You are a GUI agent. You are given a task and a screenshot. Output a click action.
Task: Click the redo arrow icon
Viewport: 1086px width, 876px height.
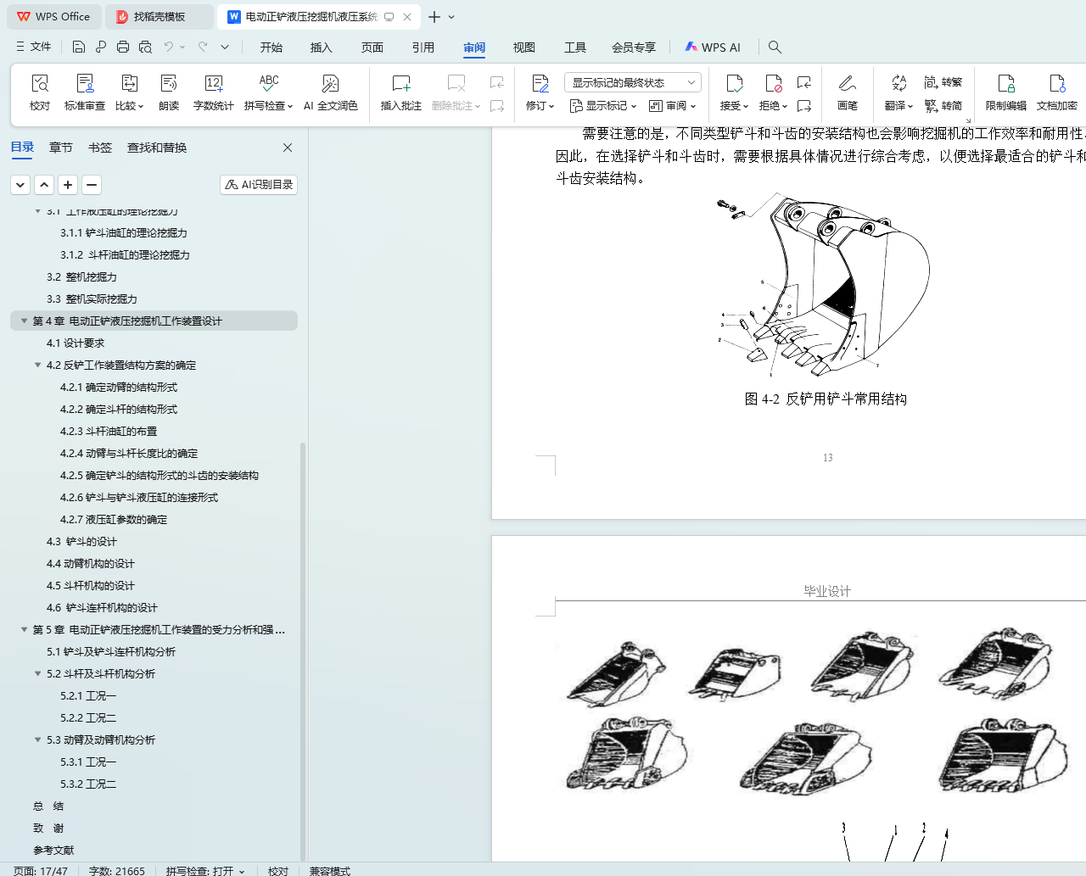203,47
